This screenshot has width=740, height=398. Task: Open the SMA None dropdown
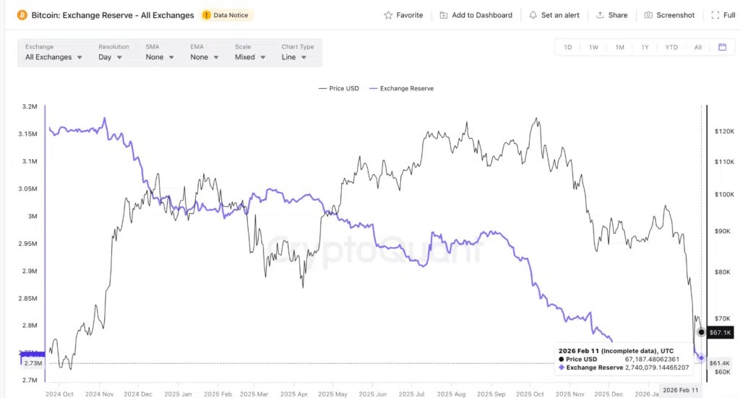[160, 57]
